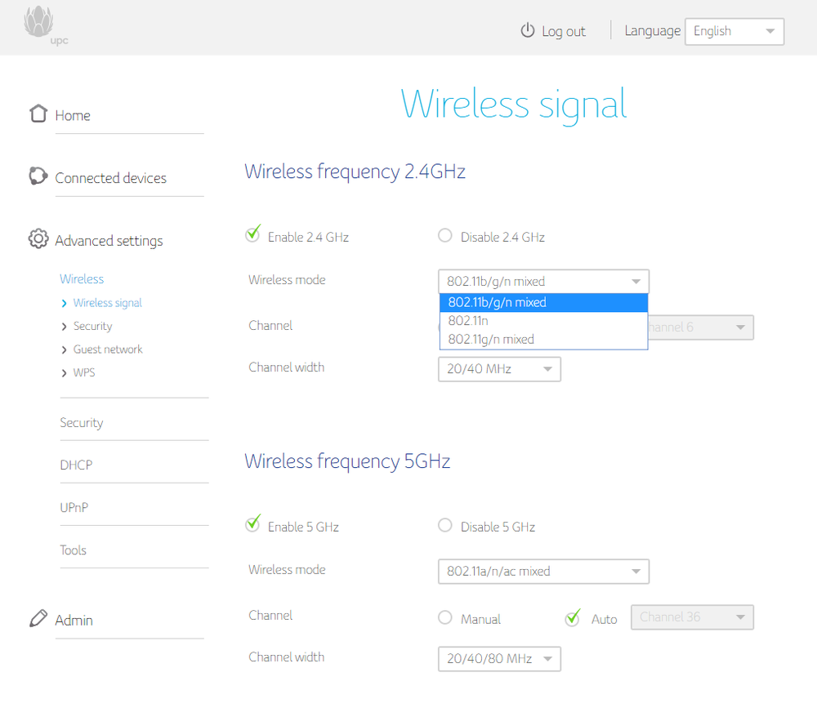This screenshot has height=708, width=817.
Task: Open the Language dropdown
Action: [734, 31]
